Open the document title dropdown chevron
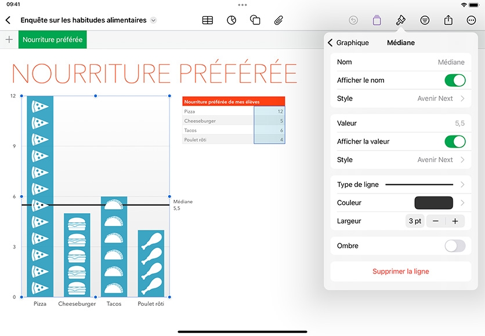485x336 pixels. [153, 20]
